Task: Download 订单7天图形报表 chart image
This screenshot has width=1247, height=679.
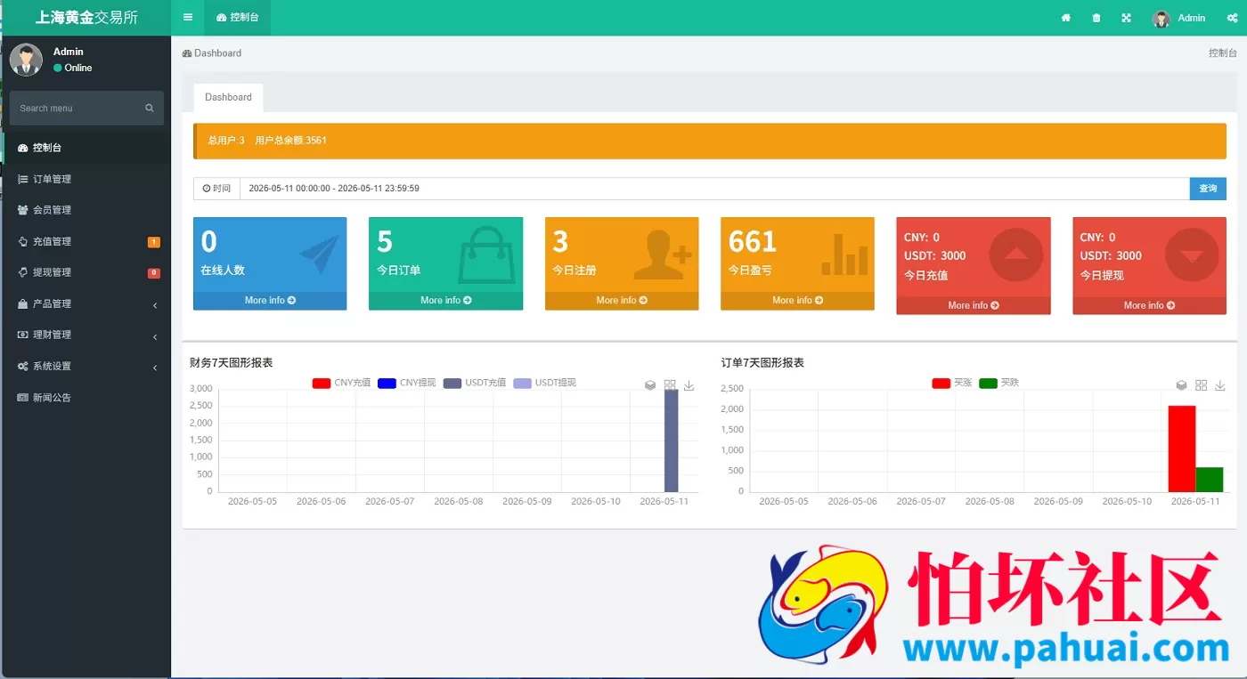Action: (x=1220, y=385)
